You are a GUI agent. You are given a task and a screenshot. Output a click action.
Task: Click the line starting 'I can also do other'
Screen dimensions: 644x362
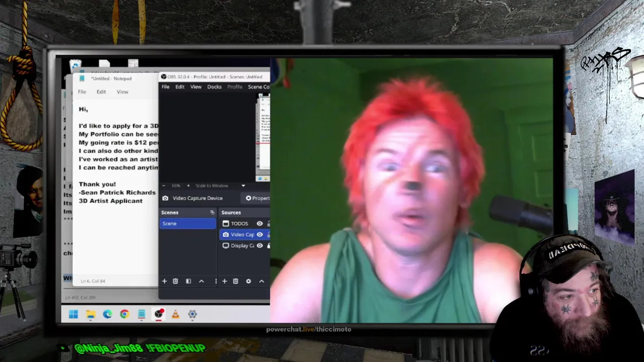click(118, 151)
